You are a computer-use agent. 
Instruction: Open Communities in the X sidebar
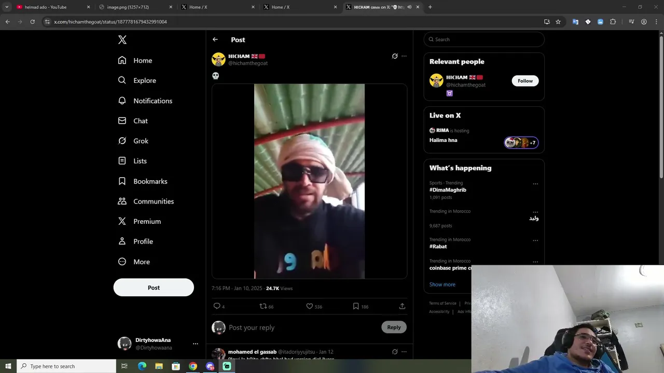point(146,201)
